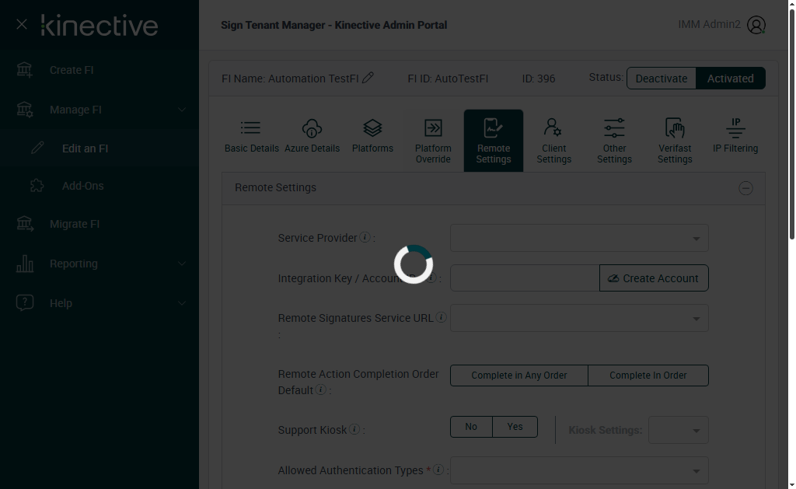Set status to Activated
796x489 pixels.
coord(730,79)
